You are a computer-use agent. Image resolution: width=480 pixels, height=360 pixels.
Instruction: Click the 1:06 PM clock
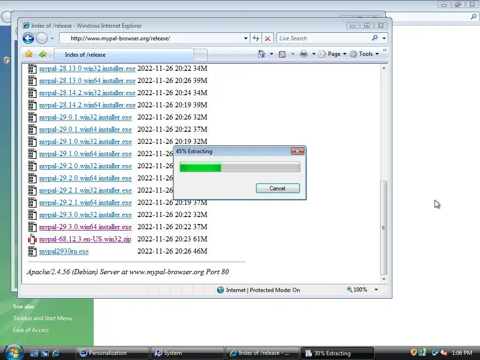tap(462, 352)
